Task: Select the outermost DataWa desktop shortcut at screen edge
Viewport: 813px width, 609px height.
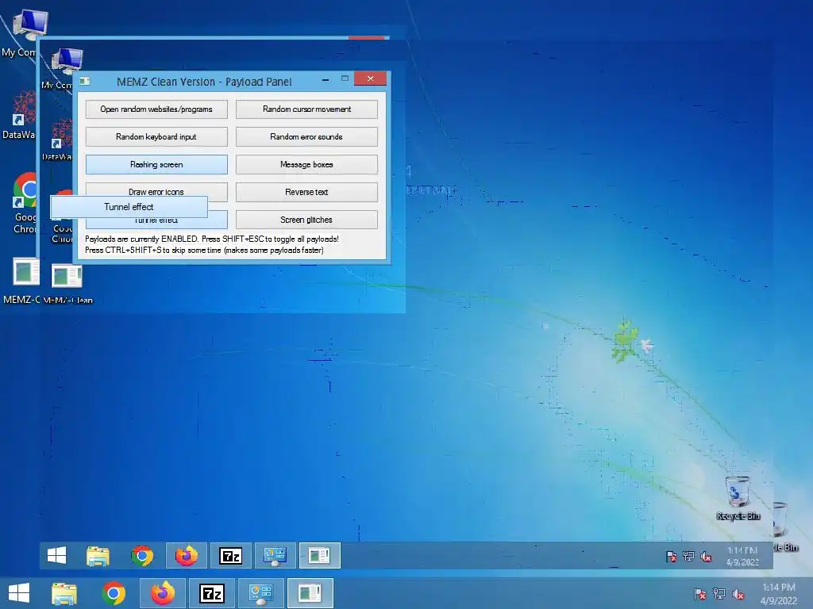Action: coord(19,115)
